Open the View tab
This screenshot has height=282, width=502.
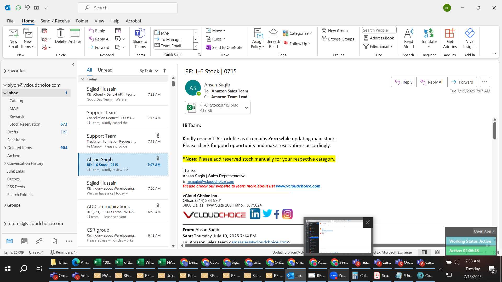pos(99,21)
